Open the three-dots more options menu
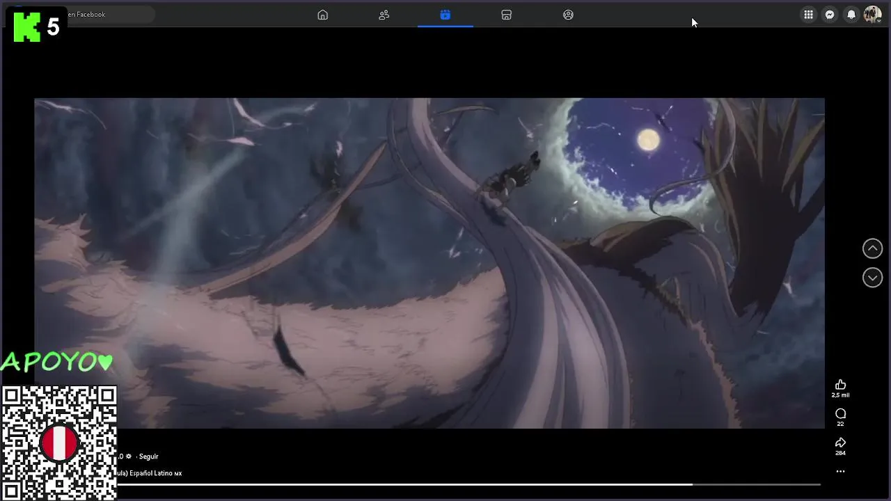Image resolution: width=891 pixels, height=501 pixels. (x=840, y=471)
